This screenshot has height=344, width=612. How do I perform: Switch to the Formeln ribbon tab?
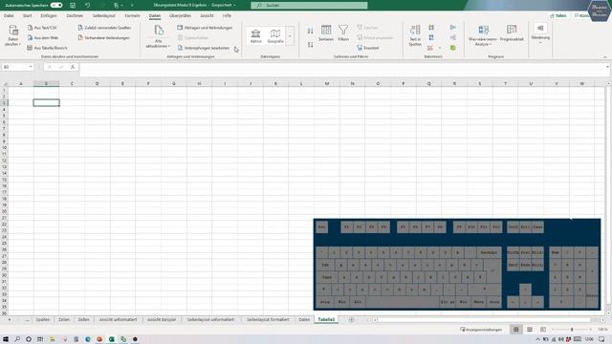click(132, 15)
